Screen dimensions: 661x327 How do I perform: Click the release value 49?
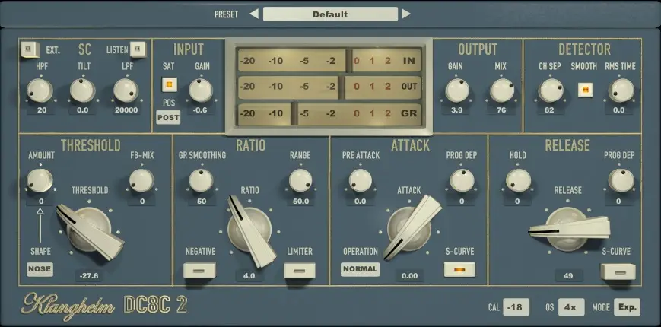[x=568, y=277]
